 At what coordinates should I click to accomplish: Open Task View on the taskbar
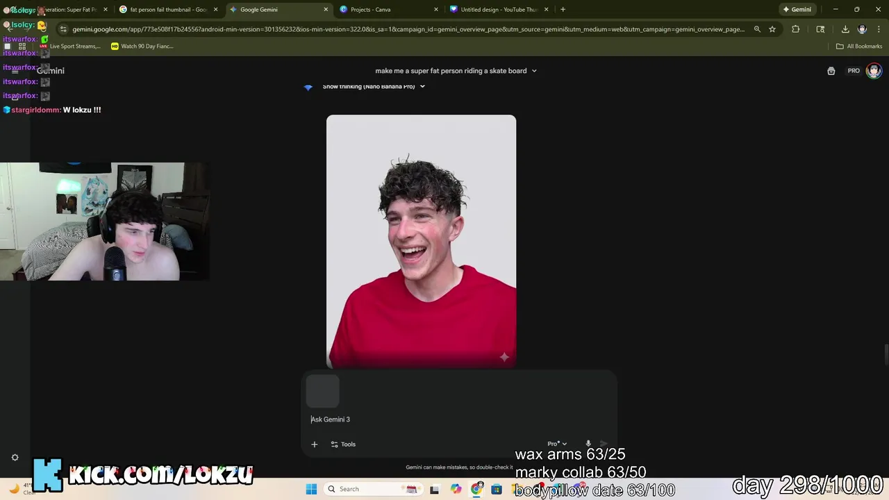coord(435,489)
